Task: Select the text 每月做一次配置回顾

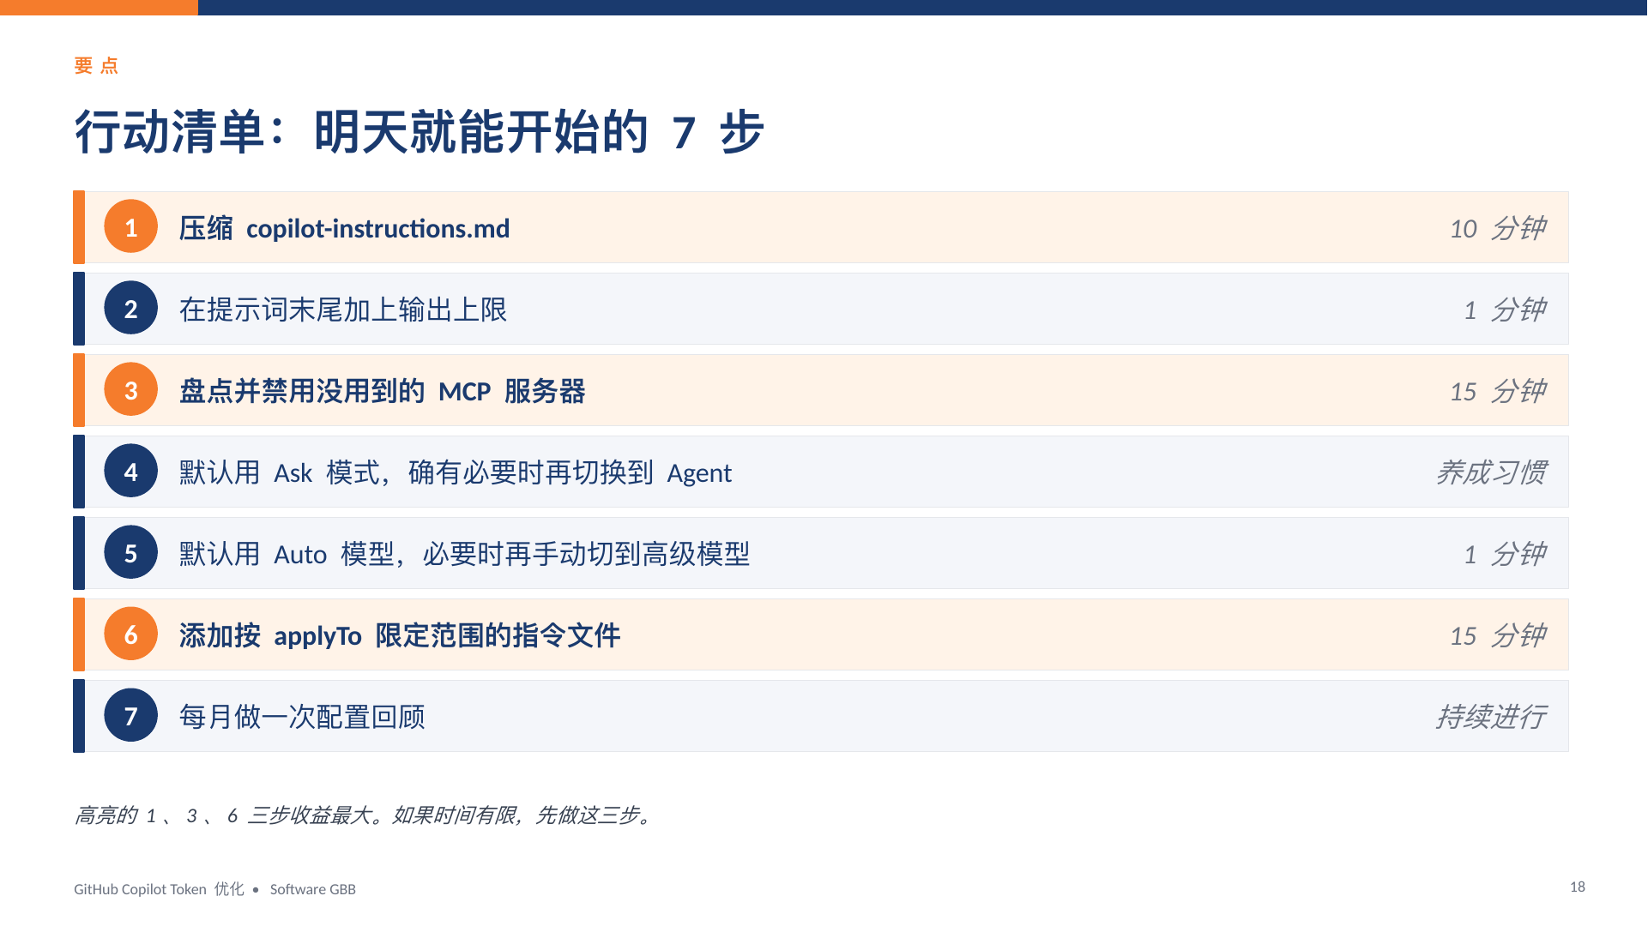Action: 302,717
